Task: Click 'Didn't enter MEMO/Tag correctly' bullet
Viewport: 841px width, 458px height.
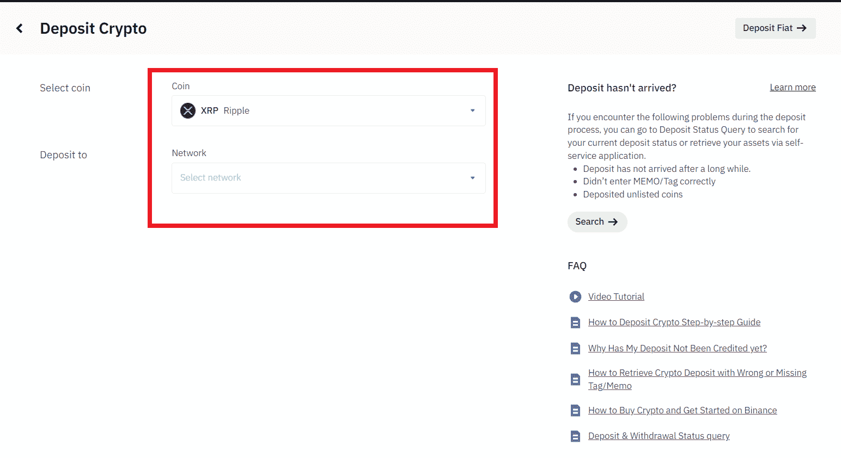Action: pyautogui.click(x=649, y=181)
